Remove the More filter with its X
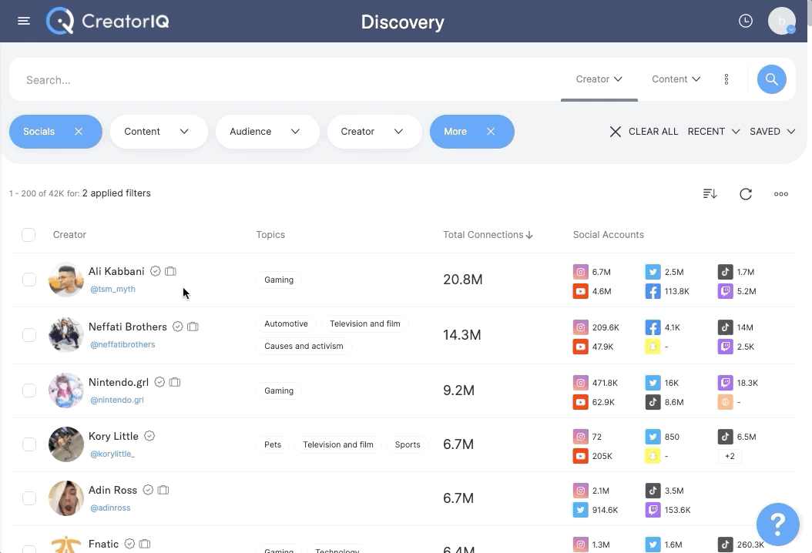 (x=491, y=132)
